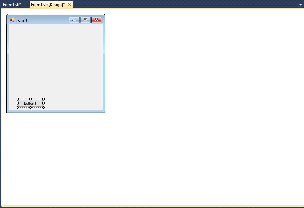Viewport: 304px width, 208px height.
Task: Select the empty Form1 design surface
Action: point(55,59)
